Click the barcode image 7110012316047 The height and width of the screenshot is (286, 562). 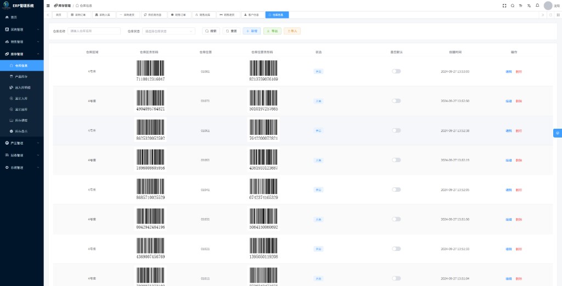tap(150, 71)
